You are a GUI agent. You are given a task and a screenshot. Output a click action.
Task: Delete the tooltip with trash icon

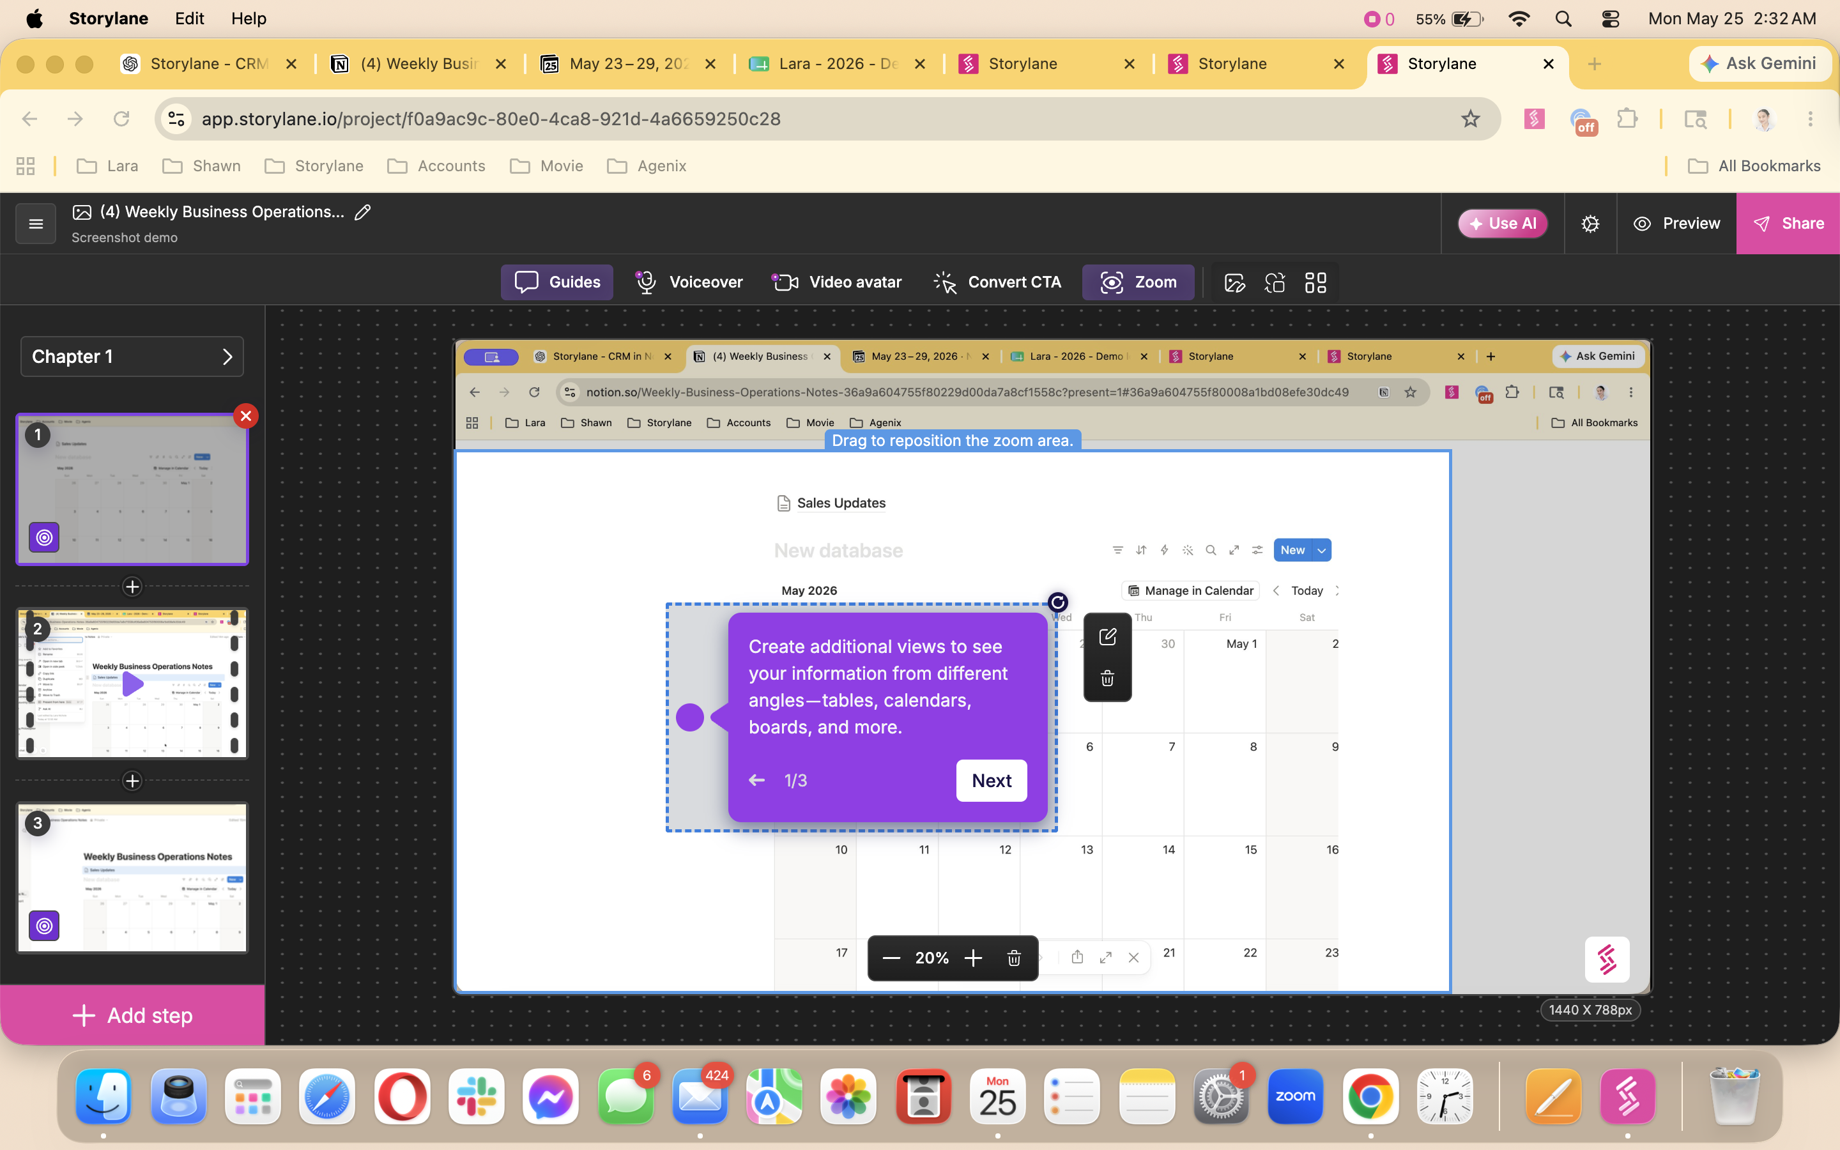(1108, 678)
